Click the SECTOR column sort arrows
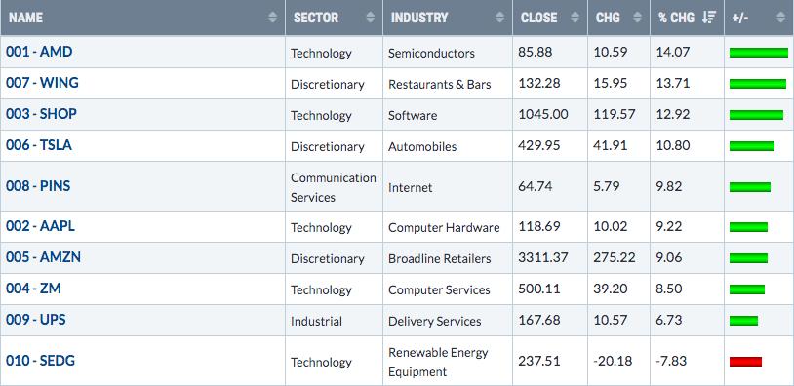 [370, 18]
